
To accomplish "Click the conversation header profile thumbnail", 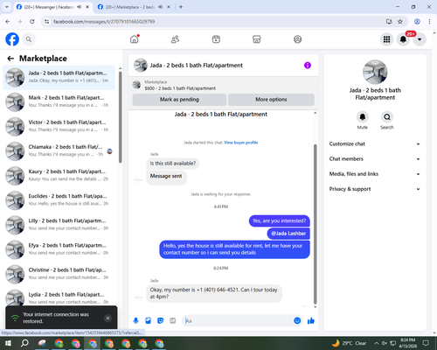I will (141, 66).
